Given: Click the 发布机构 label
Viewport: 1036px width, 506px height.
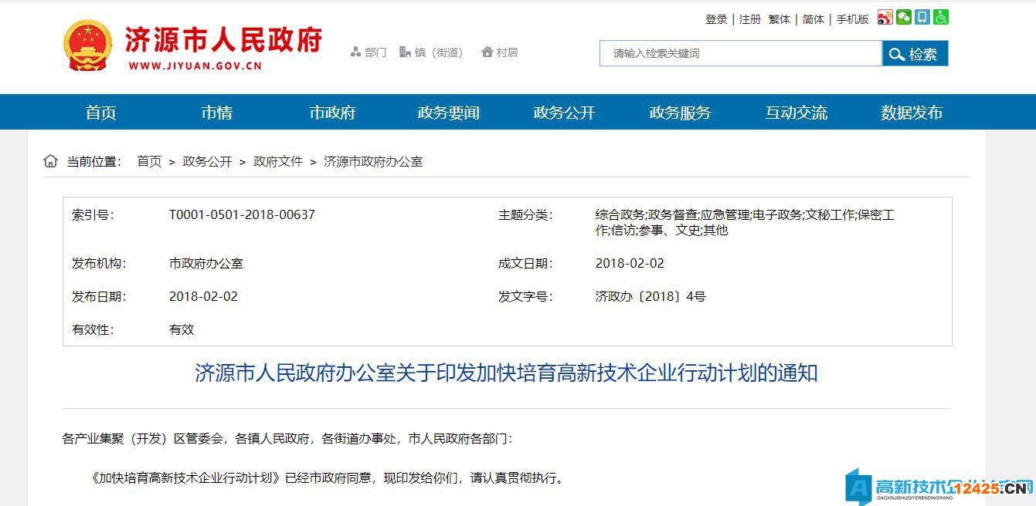Looking at the screenshot, I should click(99, 263).
